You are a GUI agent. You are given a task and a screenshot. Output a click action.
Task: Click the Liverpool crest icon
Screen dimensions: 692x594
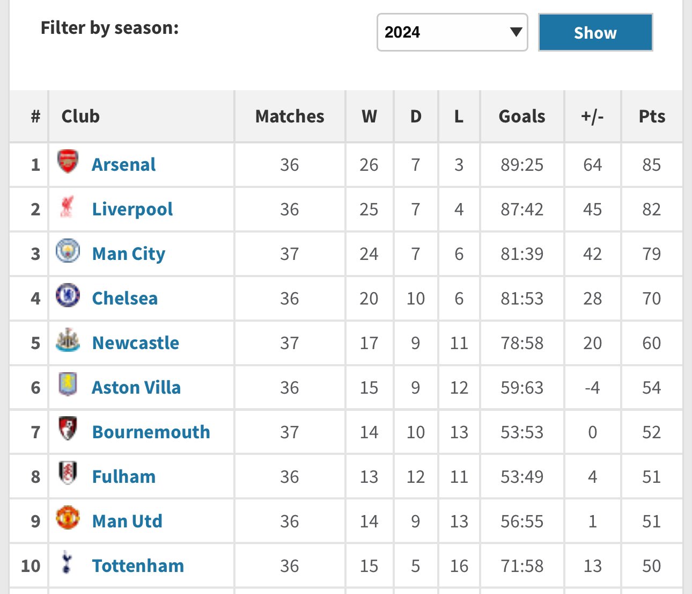click(68, 207)
